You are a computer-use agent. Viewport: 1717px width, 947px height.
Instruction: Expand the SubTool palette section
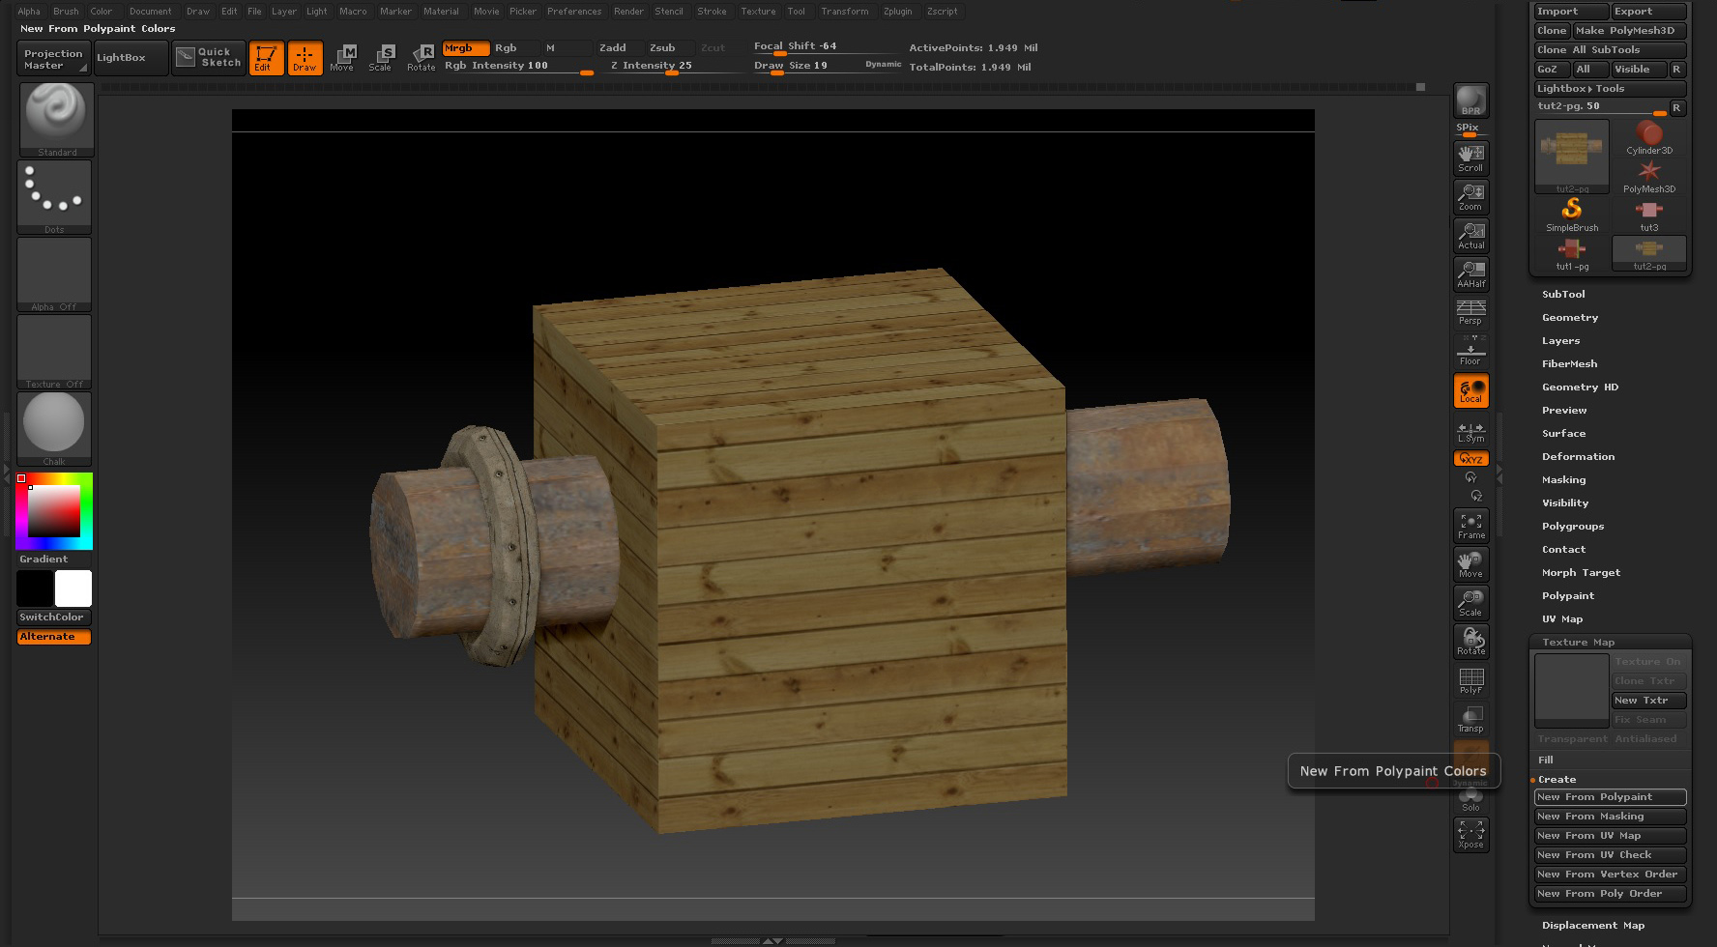point(1563,294)
